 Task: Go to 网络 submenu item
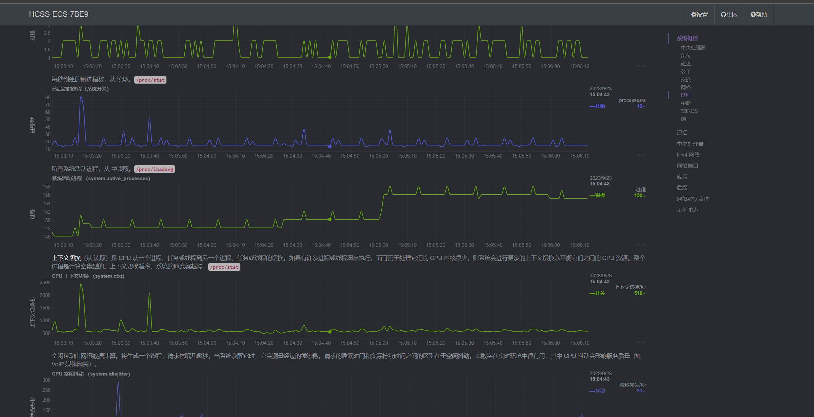point(686,88)
